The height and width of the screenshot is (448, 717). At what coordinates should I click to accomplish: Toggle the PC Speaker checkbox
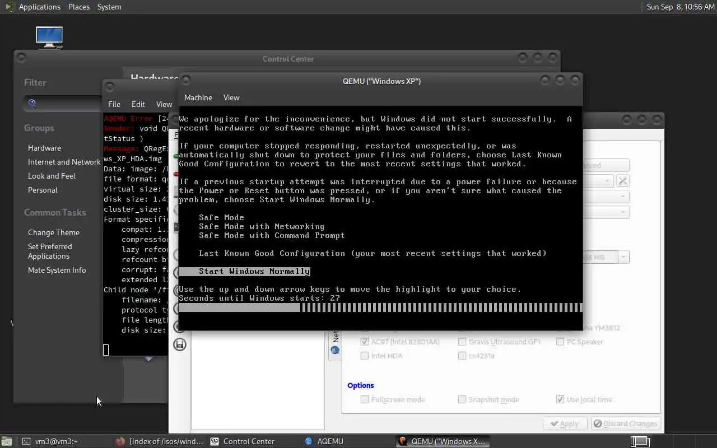point(560,342)
